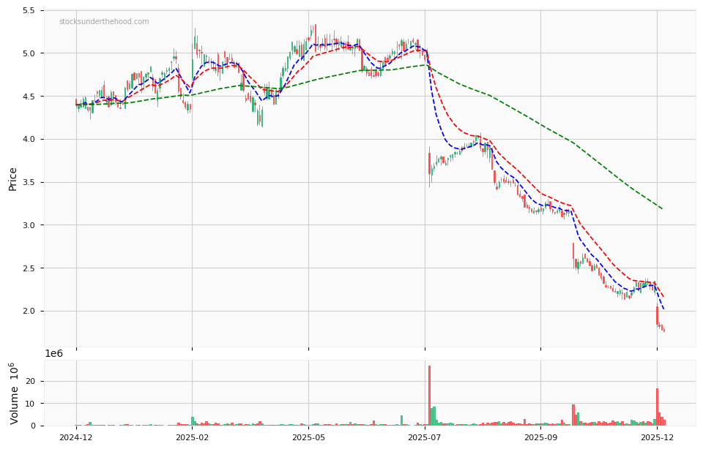The height and width of the screenshot is (449, 703).
Task: Select the 2025-09 date label
Action: (542, 437)
